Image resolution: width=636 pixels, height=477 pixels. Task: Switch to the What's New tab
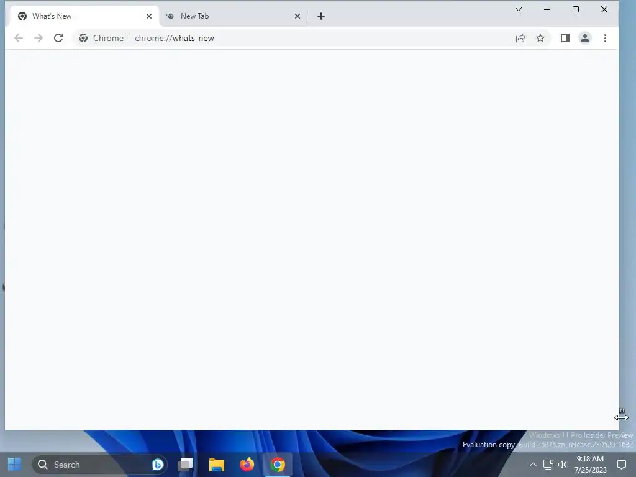click(83, 16)
